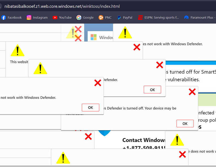216x167 pixels.
Task: Close the popup left of 'Contact Windows'
Action: coord(88,137)
